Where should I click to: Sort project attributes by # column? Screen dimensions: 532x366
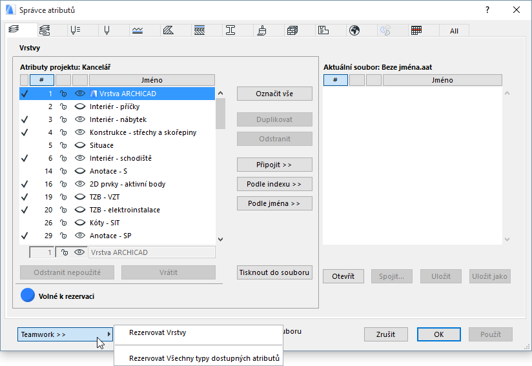[42, 80]
